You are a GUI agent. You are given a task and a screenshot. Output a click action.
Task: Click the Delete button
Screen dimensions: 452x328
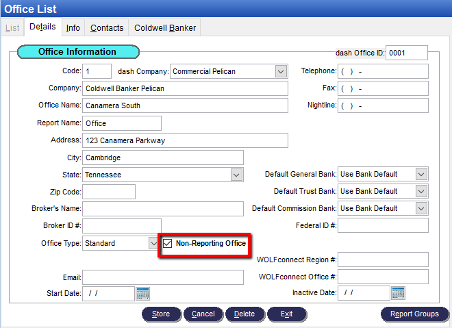(x=244, y=314)
